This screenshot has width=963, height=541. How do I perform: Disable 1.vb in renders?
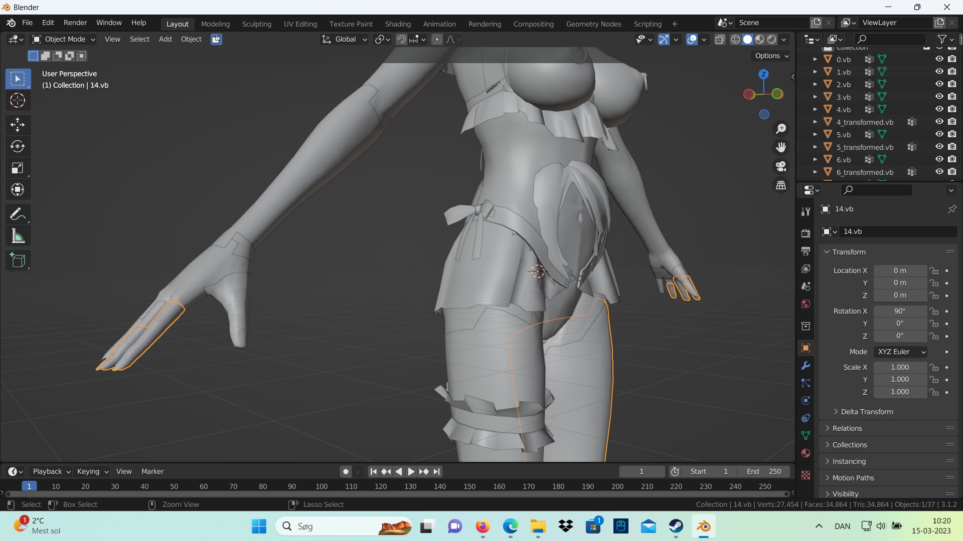952,72
